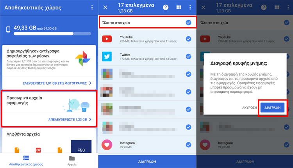293x168 pixels.
Task: Switch to Αρχεία bottom tab
Action: pyautogui.click(x=72, y=161)
